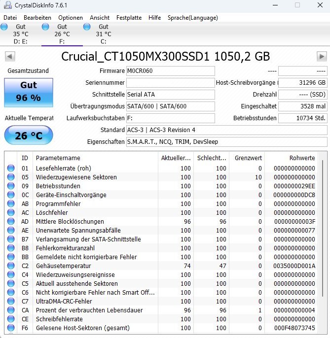
Task: Open the Datei menu
Action: tap(10, 18)
